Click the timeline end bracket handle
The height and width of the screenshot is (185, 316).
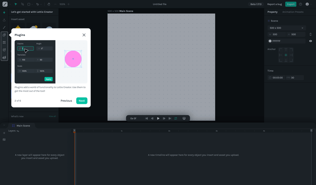pyautogui.click(x=311, y=131)
